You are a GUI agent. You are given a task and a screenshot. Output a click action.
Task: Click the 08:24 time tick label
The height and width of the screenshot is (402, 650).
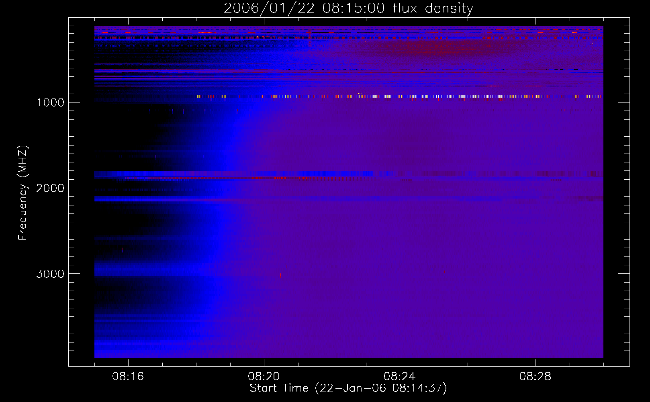coord(400,377)
